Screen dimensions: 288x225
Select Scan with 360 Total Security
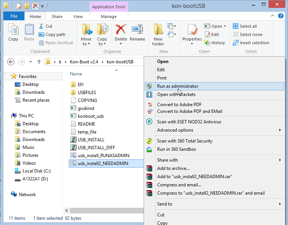click(214, 141)
